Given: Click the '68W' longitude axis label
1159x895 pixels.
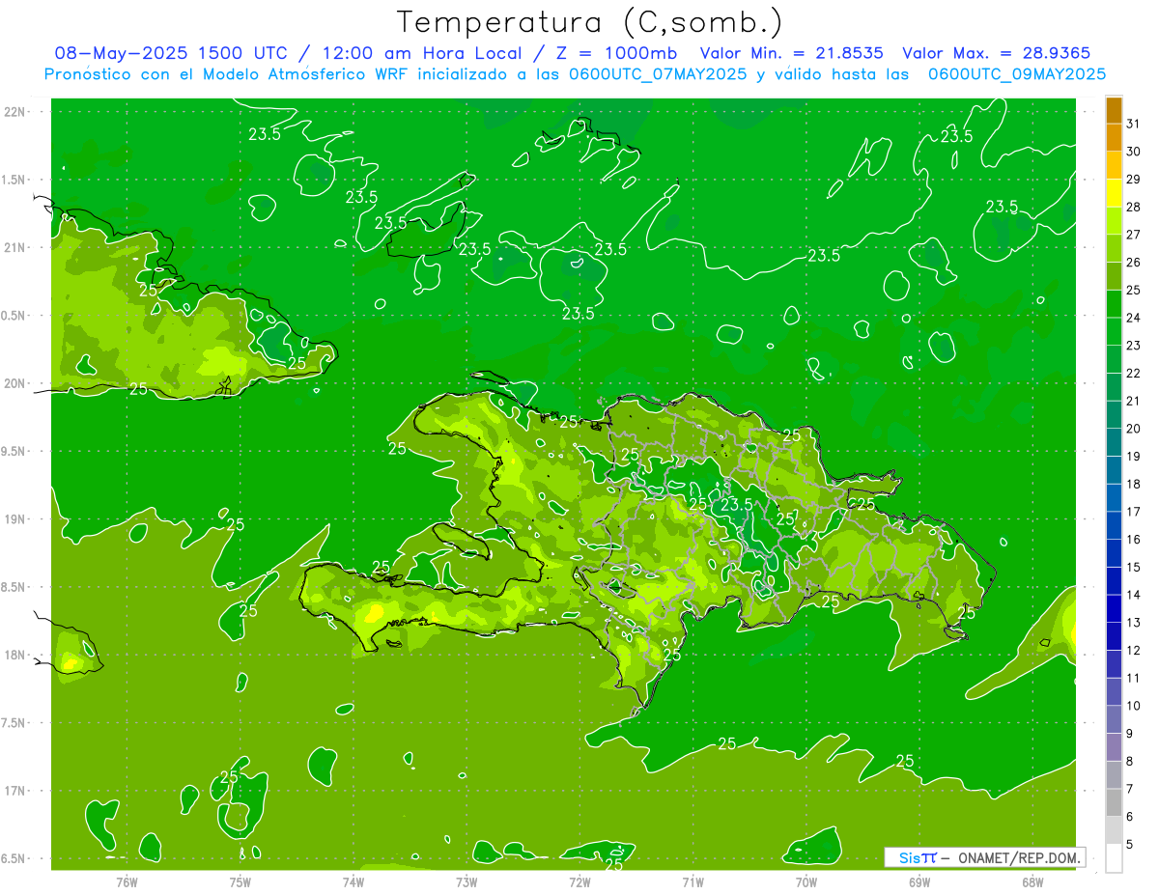Looking at the screenshot, I should [1032, 882].
